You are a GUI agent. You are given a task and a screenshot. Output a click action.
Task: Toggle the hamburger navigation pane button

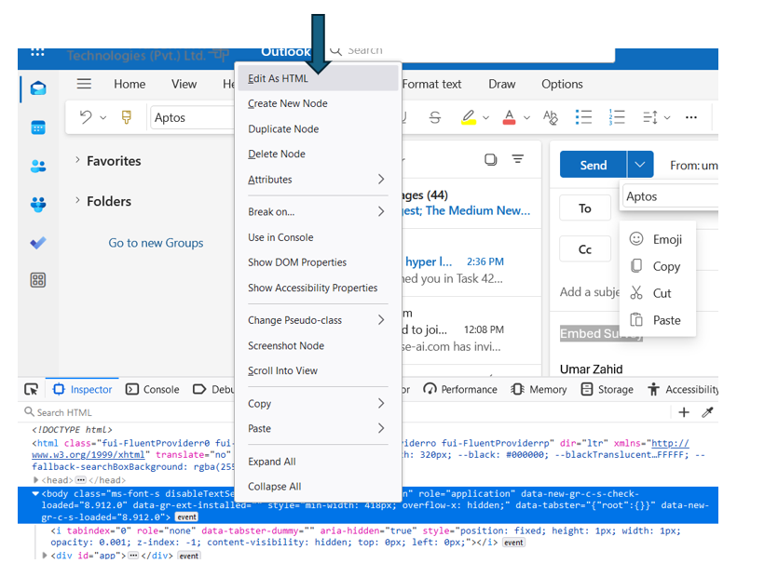[x=84, y=84]
